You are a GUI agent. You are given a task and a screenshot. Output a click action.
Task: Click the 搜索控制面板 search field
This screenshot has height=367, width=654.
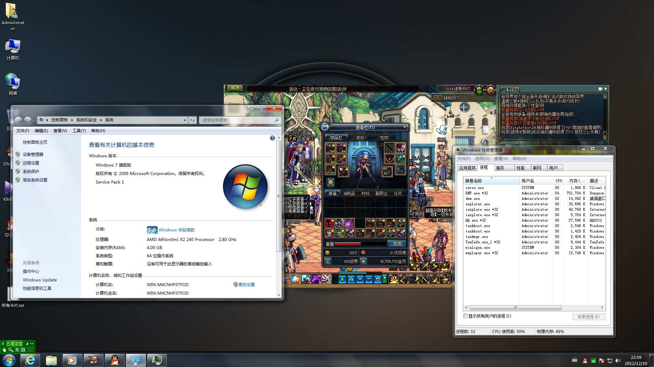240,120
